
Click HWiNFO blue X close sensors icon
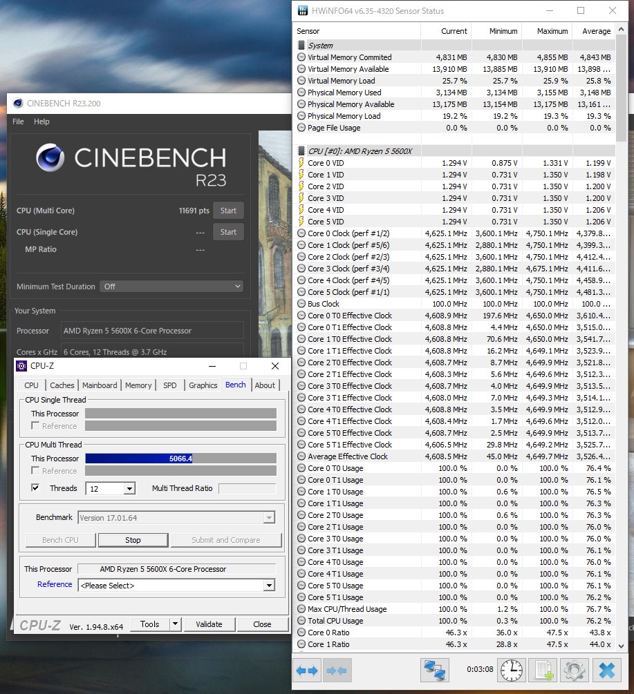pos(606,671)
